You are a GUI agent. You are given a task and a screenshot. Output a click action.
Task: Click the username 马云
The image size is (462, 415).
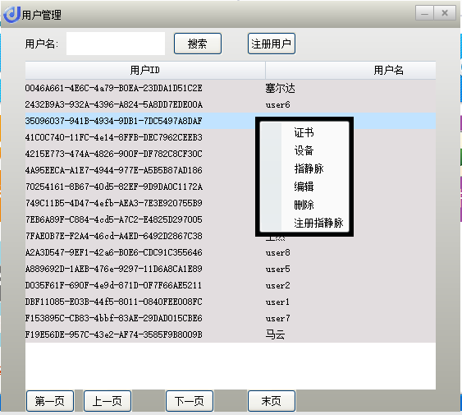coord(275,334)
